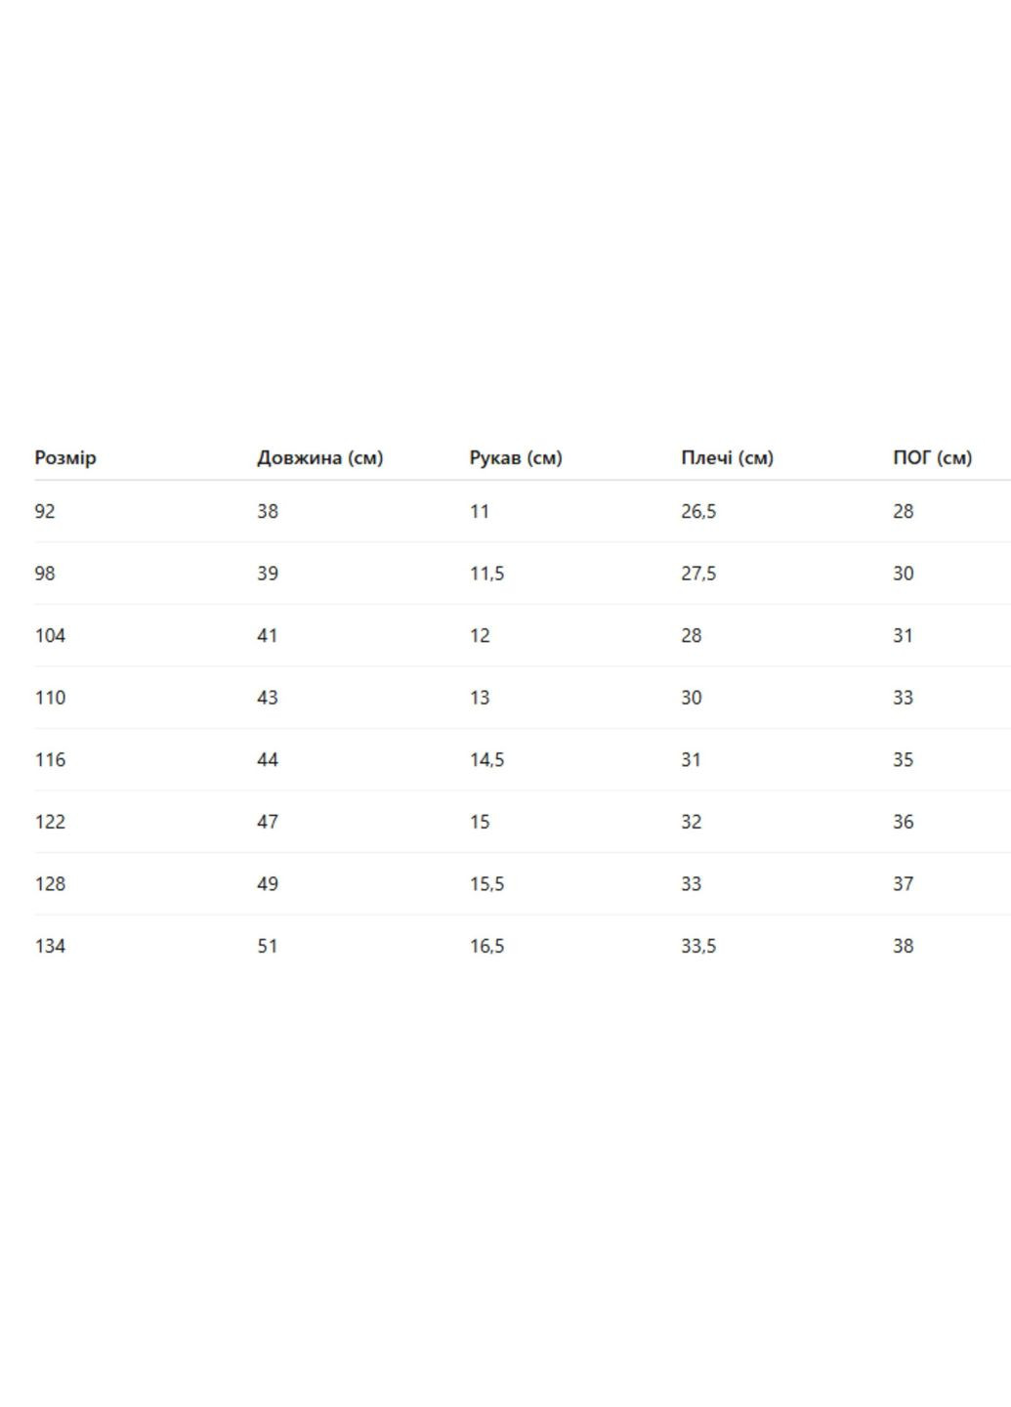Click sleeve value 14,5 in size 116 row
The image size is (1011, 1407).
486,759
